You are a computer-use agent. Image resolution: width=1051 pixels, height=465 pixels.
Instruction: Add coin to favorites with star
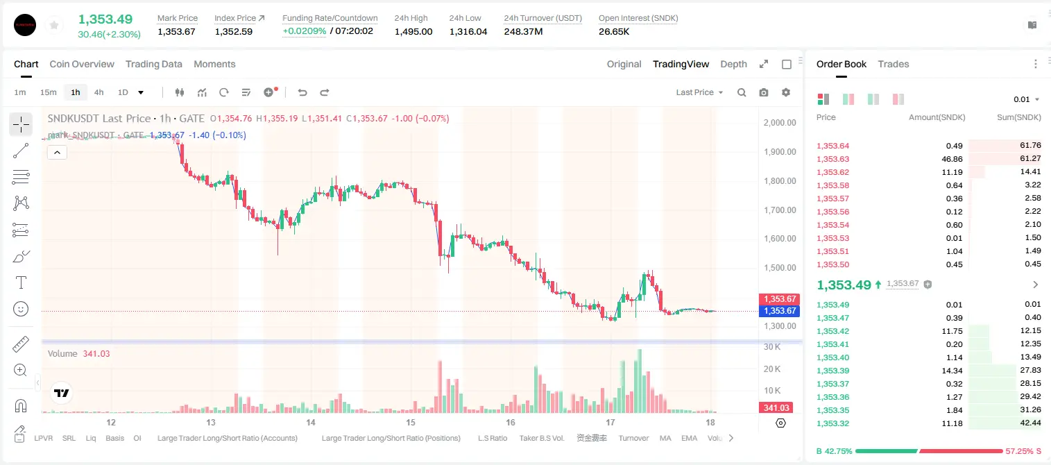(x=54, y=25)
